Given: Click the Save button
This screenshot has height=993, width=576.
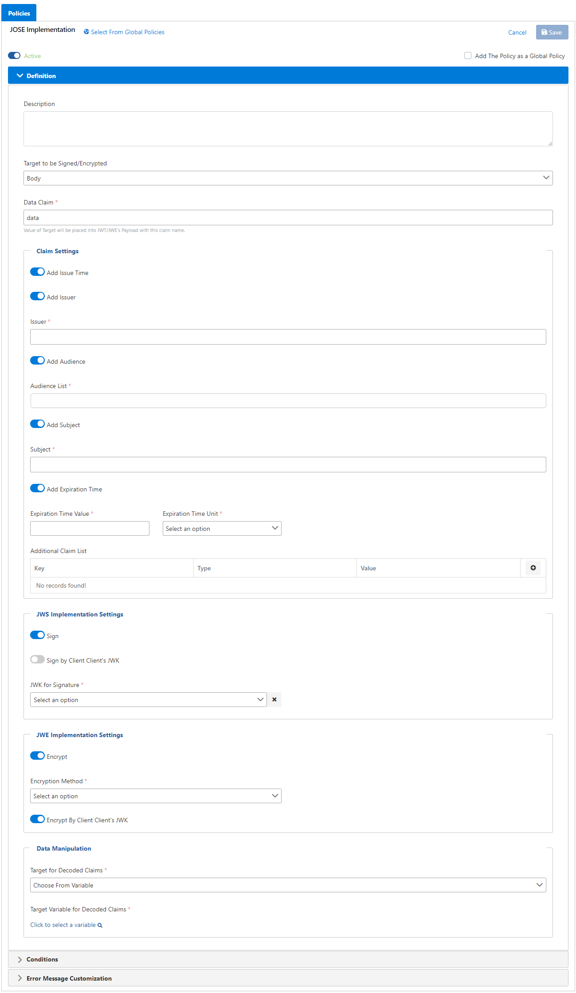Looking at the screenshot, I should click(x=552, y=32).
